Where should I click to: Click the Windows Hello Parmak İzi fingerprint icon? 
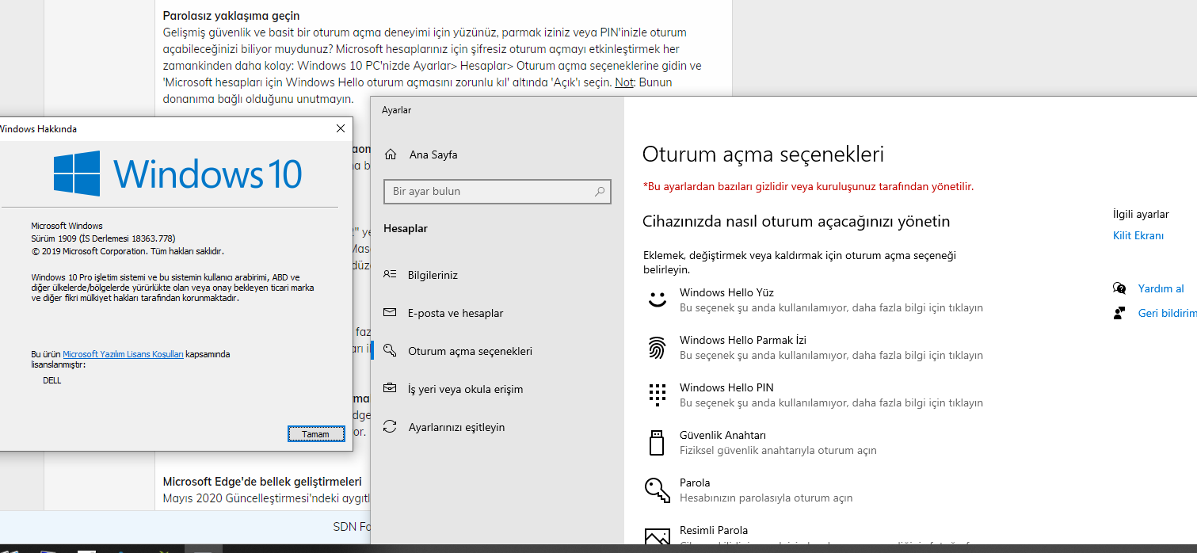pos(657,347)
